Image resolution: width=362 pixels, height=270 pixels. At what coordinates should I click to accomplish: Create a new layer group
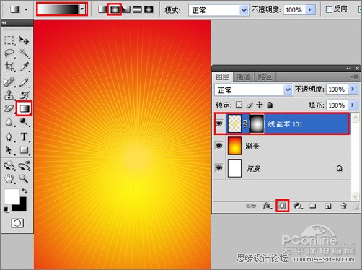point(313,206)
